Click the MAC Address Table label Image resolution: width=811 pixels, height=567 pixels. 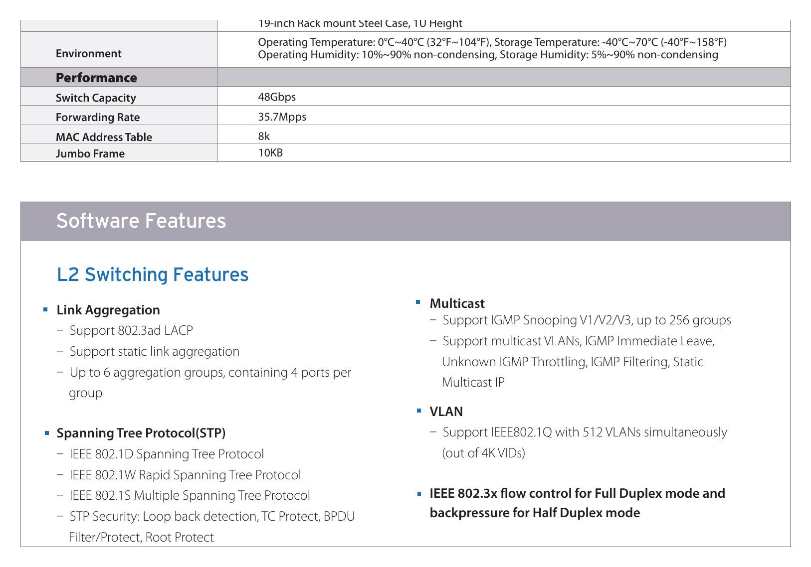coord(104,137)
